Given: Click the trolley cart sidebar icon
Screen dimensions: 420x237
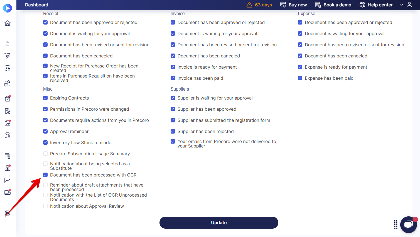Looking at the screenshot, I should coord(8,56).
